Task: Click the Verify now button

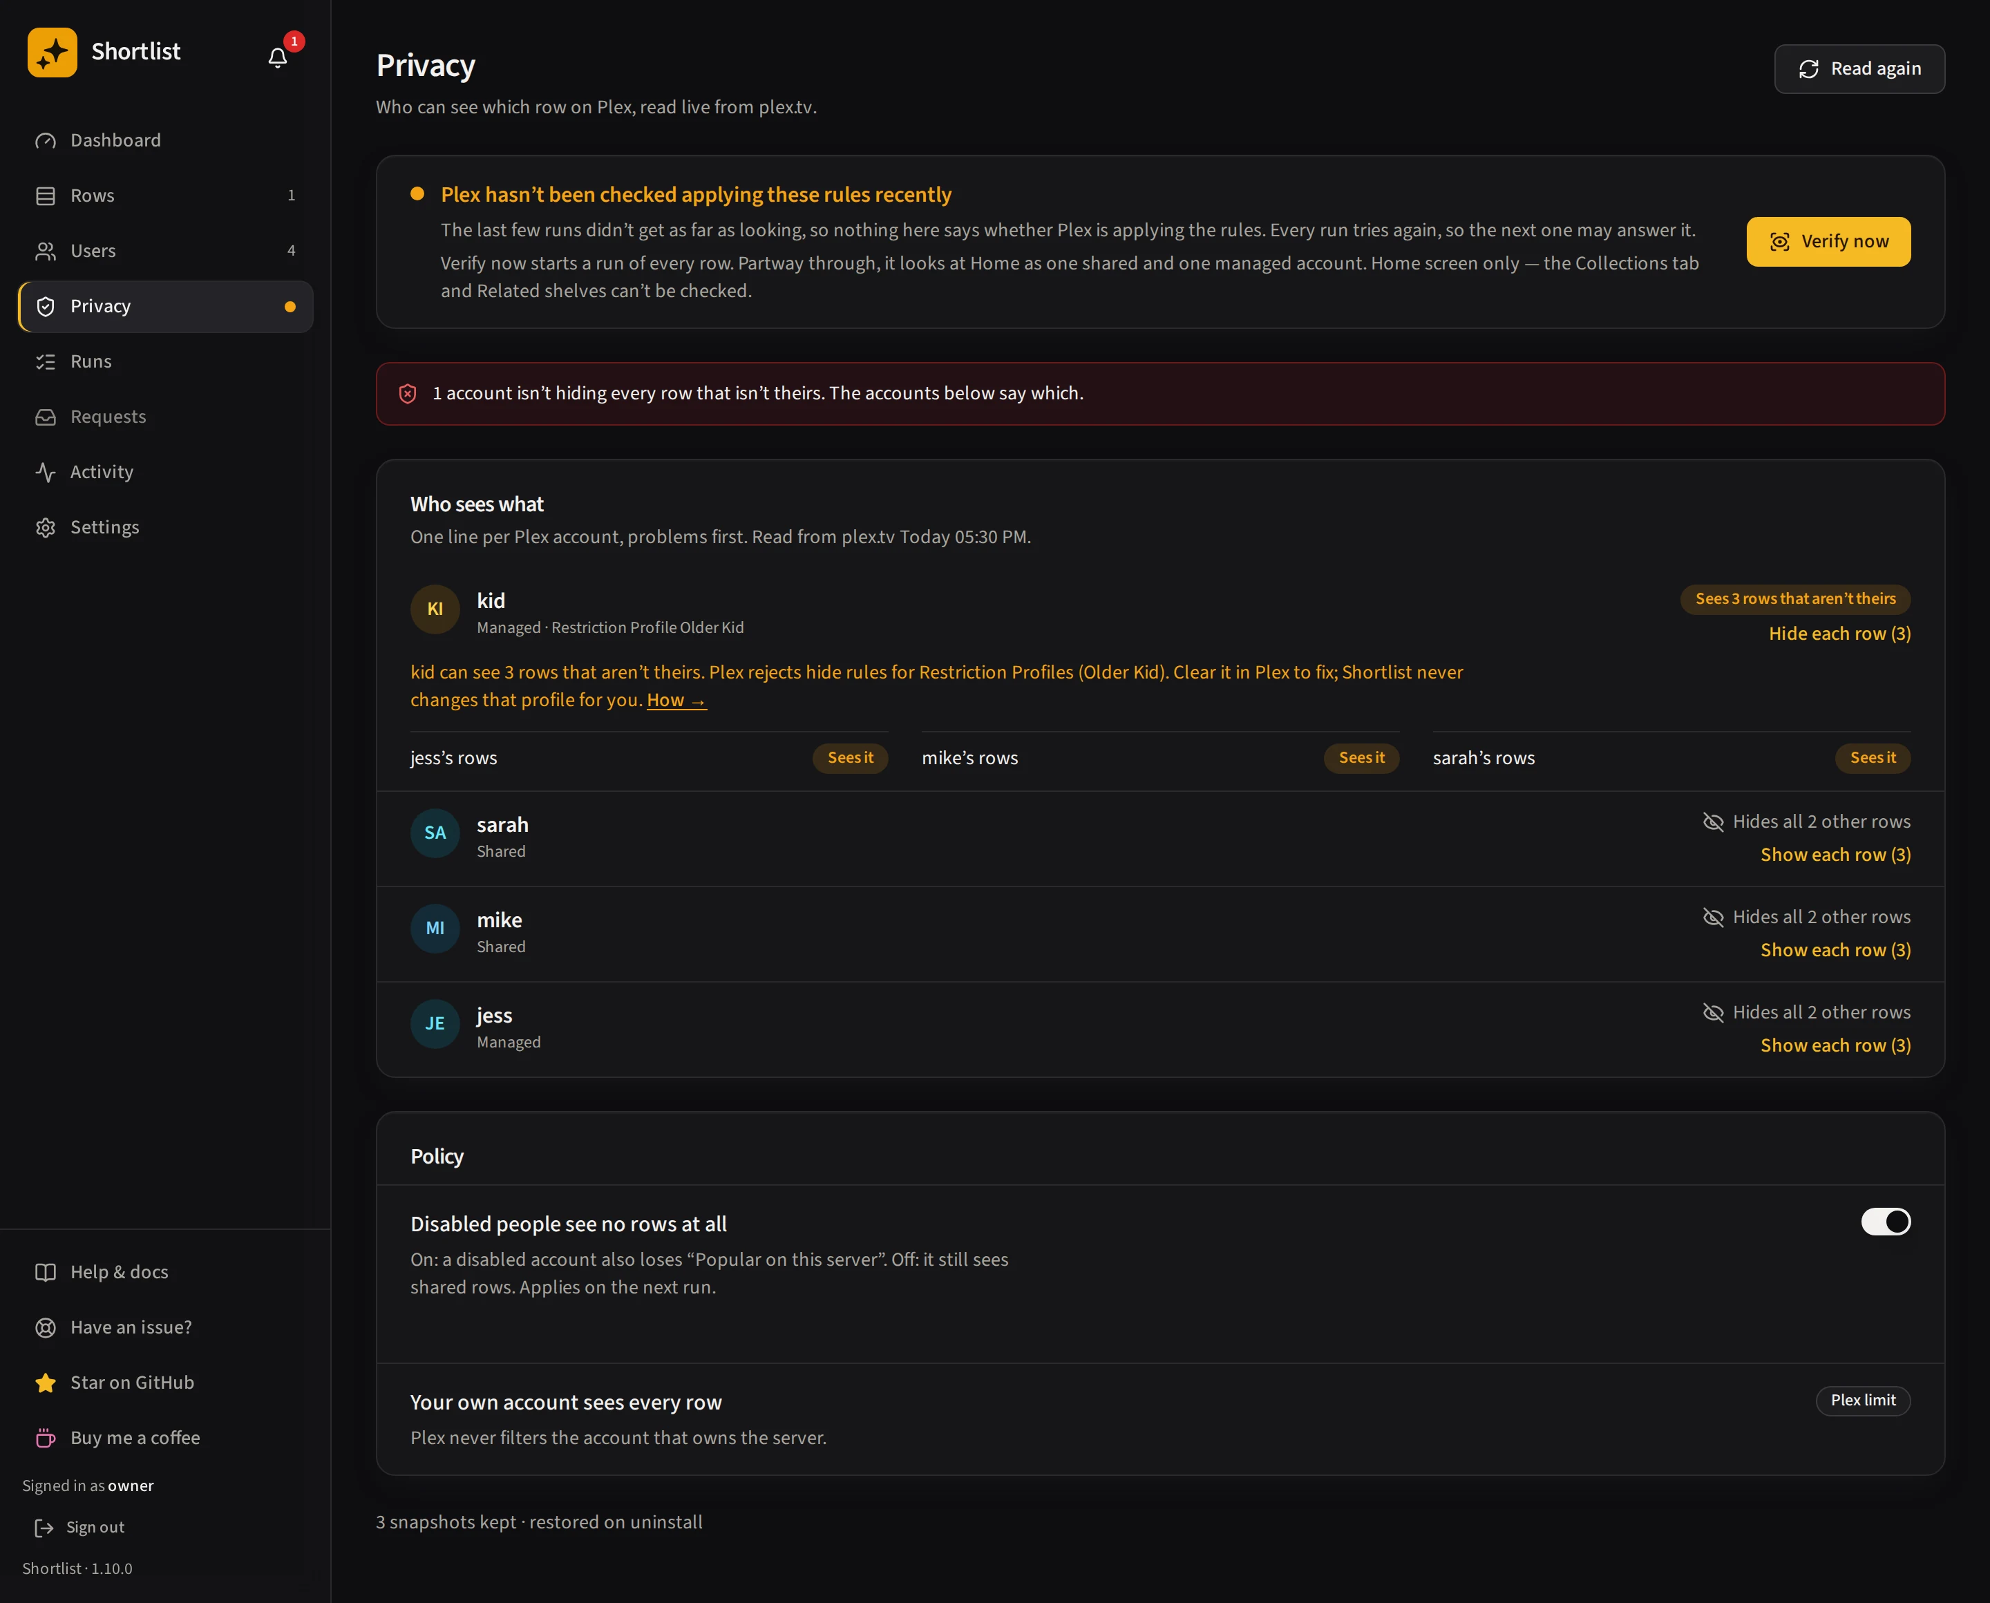Action: tap(1828, 242)
